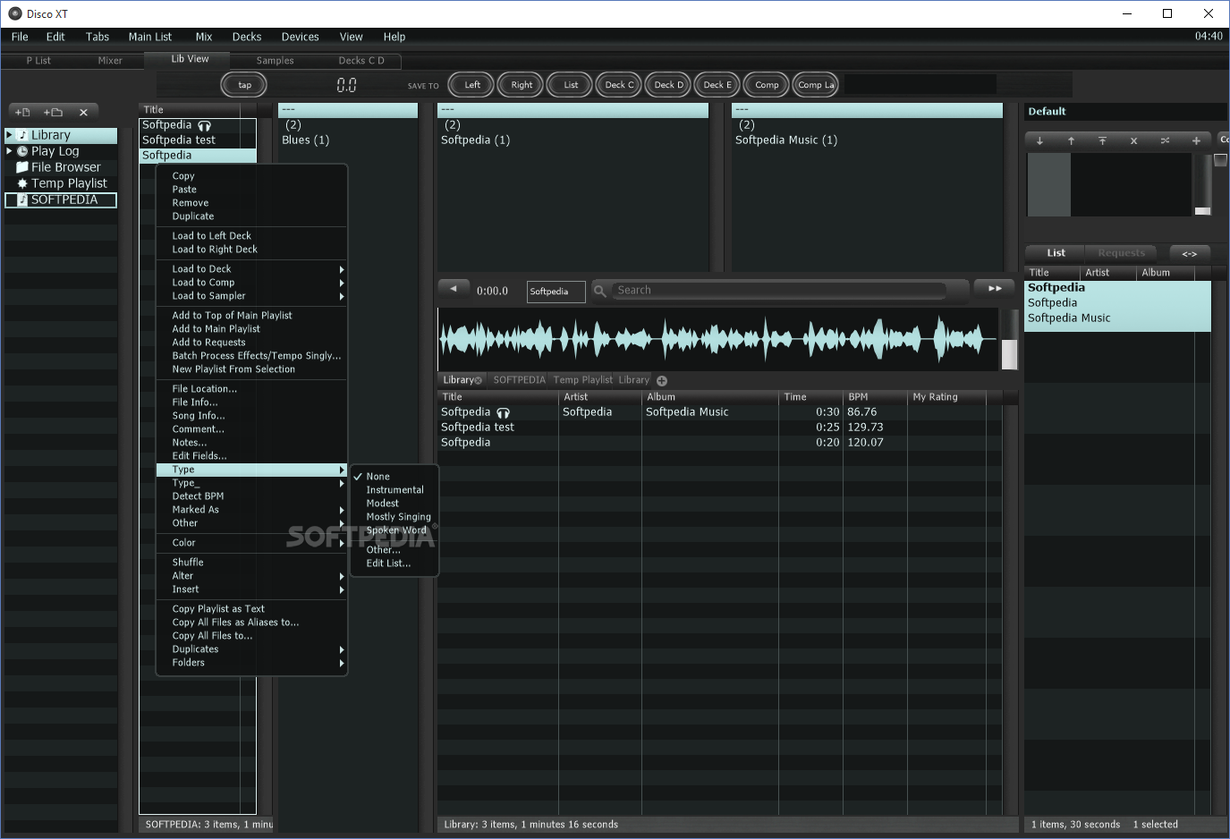Click the Temp Playlist star icon

click(x=22, y=183)
